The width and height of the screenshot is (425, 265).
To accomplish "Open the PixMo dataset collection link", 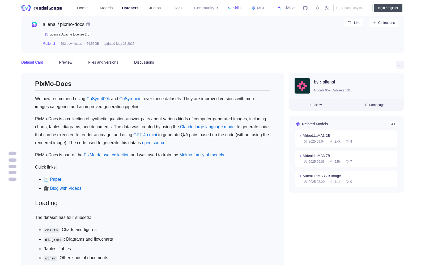I will 107,155.
